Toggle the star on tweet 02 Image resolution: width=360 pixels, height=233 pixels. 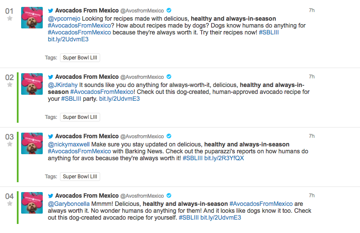(x=9, y=85)
